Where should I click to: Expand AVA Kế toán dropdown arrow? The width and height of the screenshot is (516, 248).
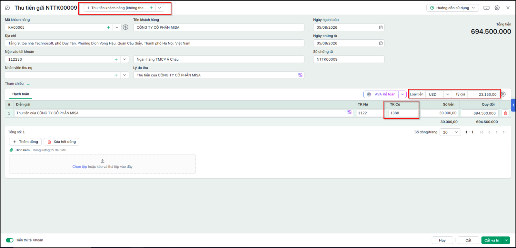pyautogui.click(x=402, y=94)
